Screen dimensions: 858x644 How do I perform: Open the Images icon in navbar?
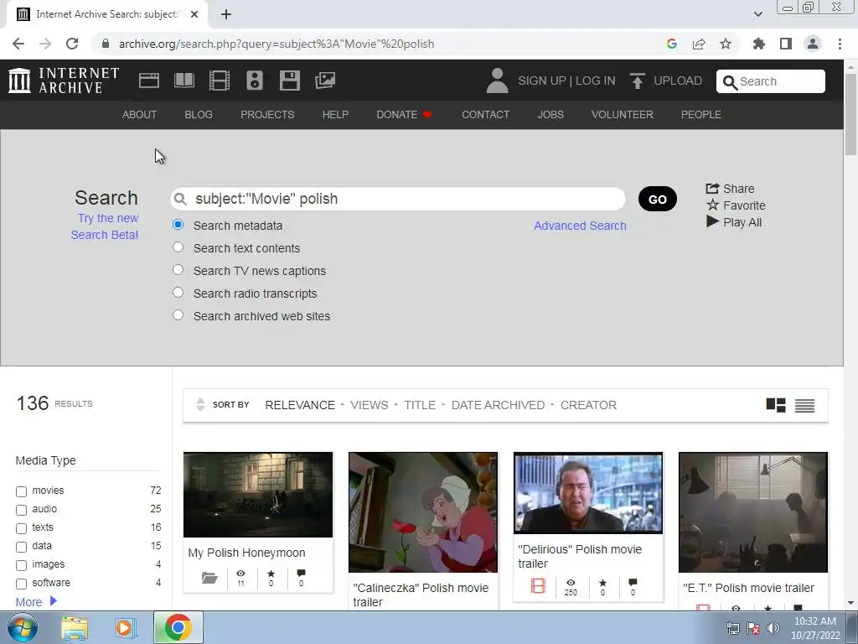(325, 80)
